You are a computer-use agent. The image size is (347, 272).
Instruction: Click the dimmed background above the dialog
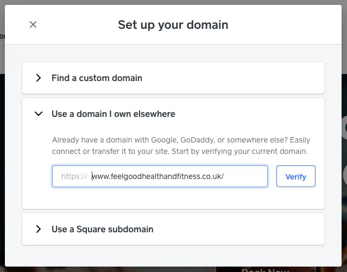point(174,2)
